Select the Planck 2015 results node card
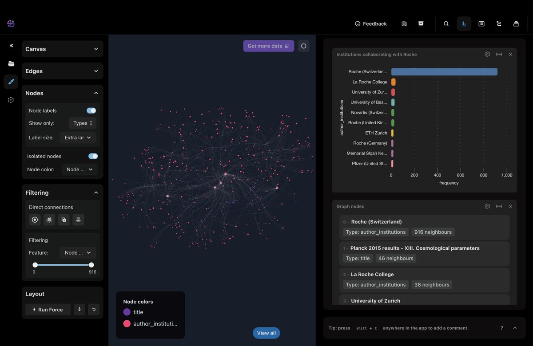 point(424,253)
